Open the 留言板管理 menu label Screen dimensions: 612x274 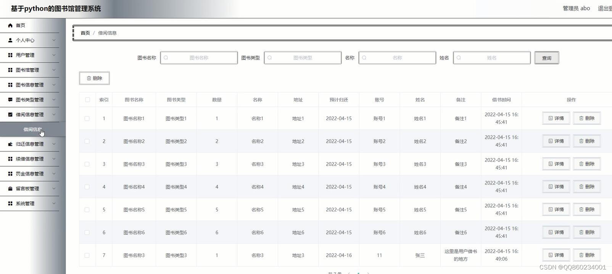(x=27, y=189)
